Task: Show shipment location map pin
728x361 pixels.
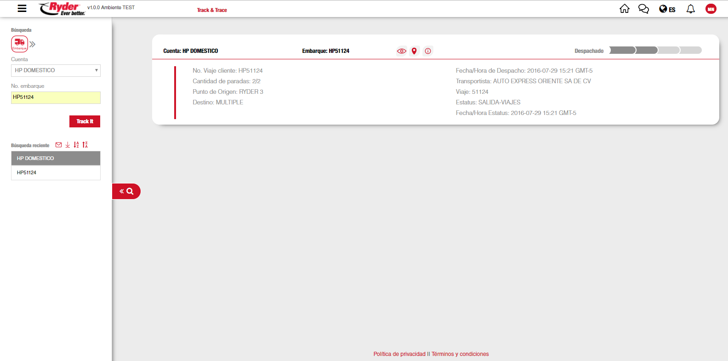Action: pos(414,51)
